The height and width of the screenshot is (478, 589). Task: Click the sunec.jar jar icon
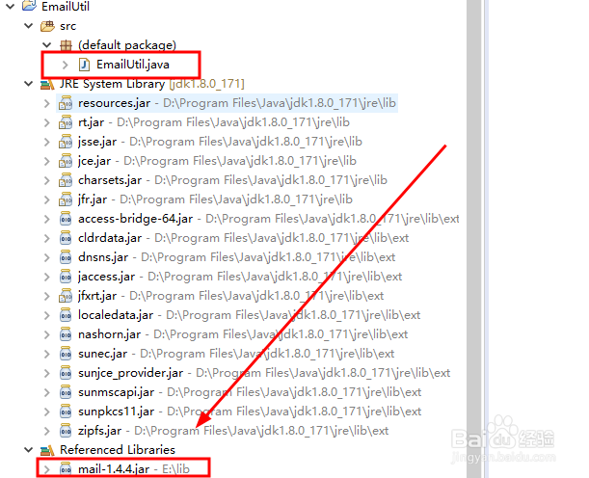(x=66, y=354)
